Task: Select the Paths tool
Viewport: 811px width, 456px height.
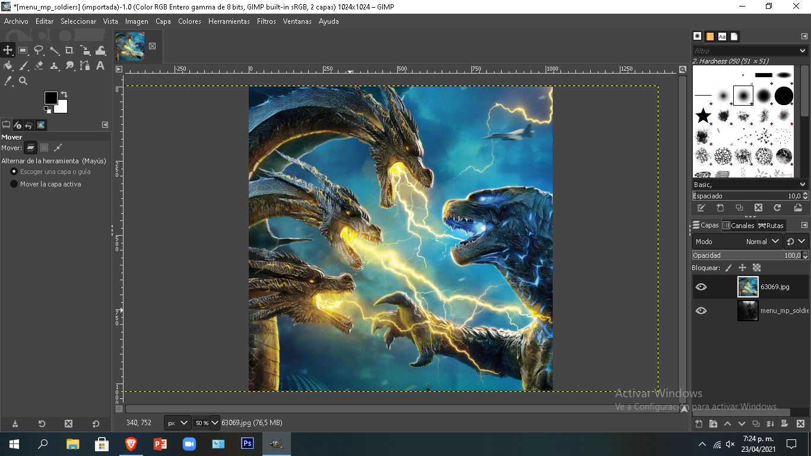Action: [85, 66]
